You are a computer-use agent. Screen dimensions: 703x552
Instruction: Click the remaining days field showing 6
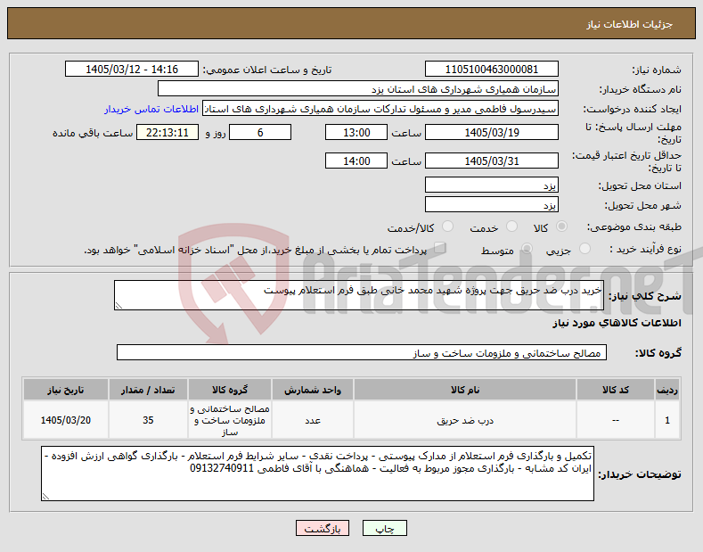pyautogui.click(x=260, y=132)
